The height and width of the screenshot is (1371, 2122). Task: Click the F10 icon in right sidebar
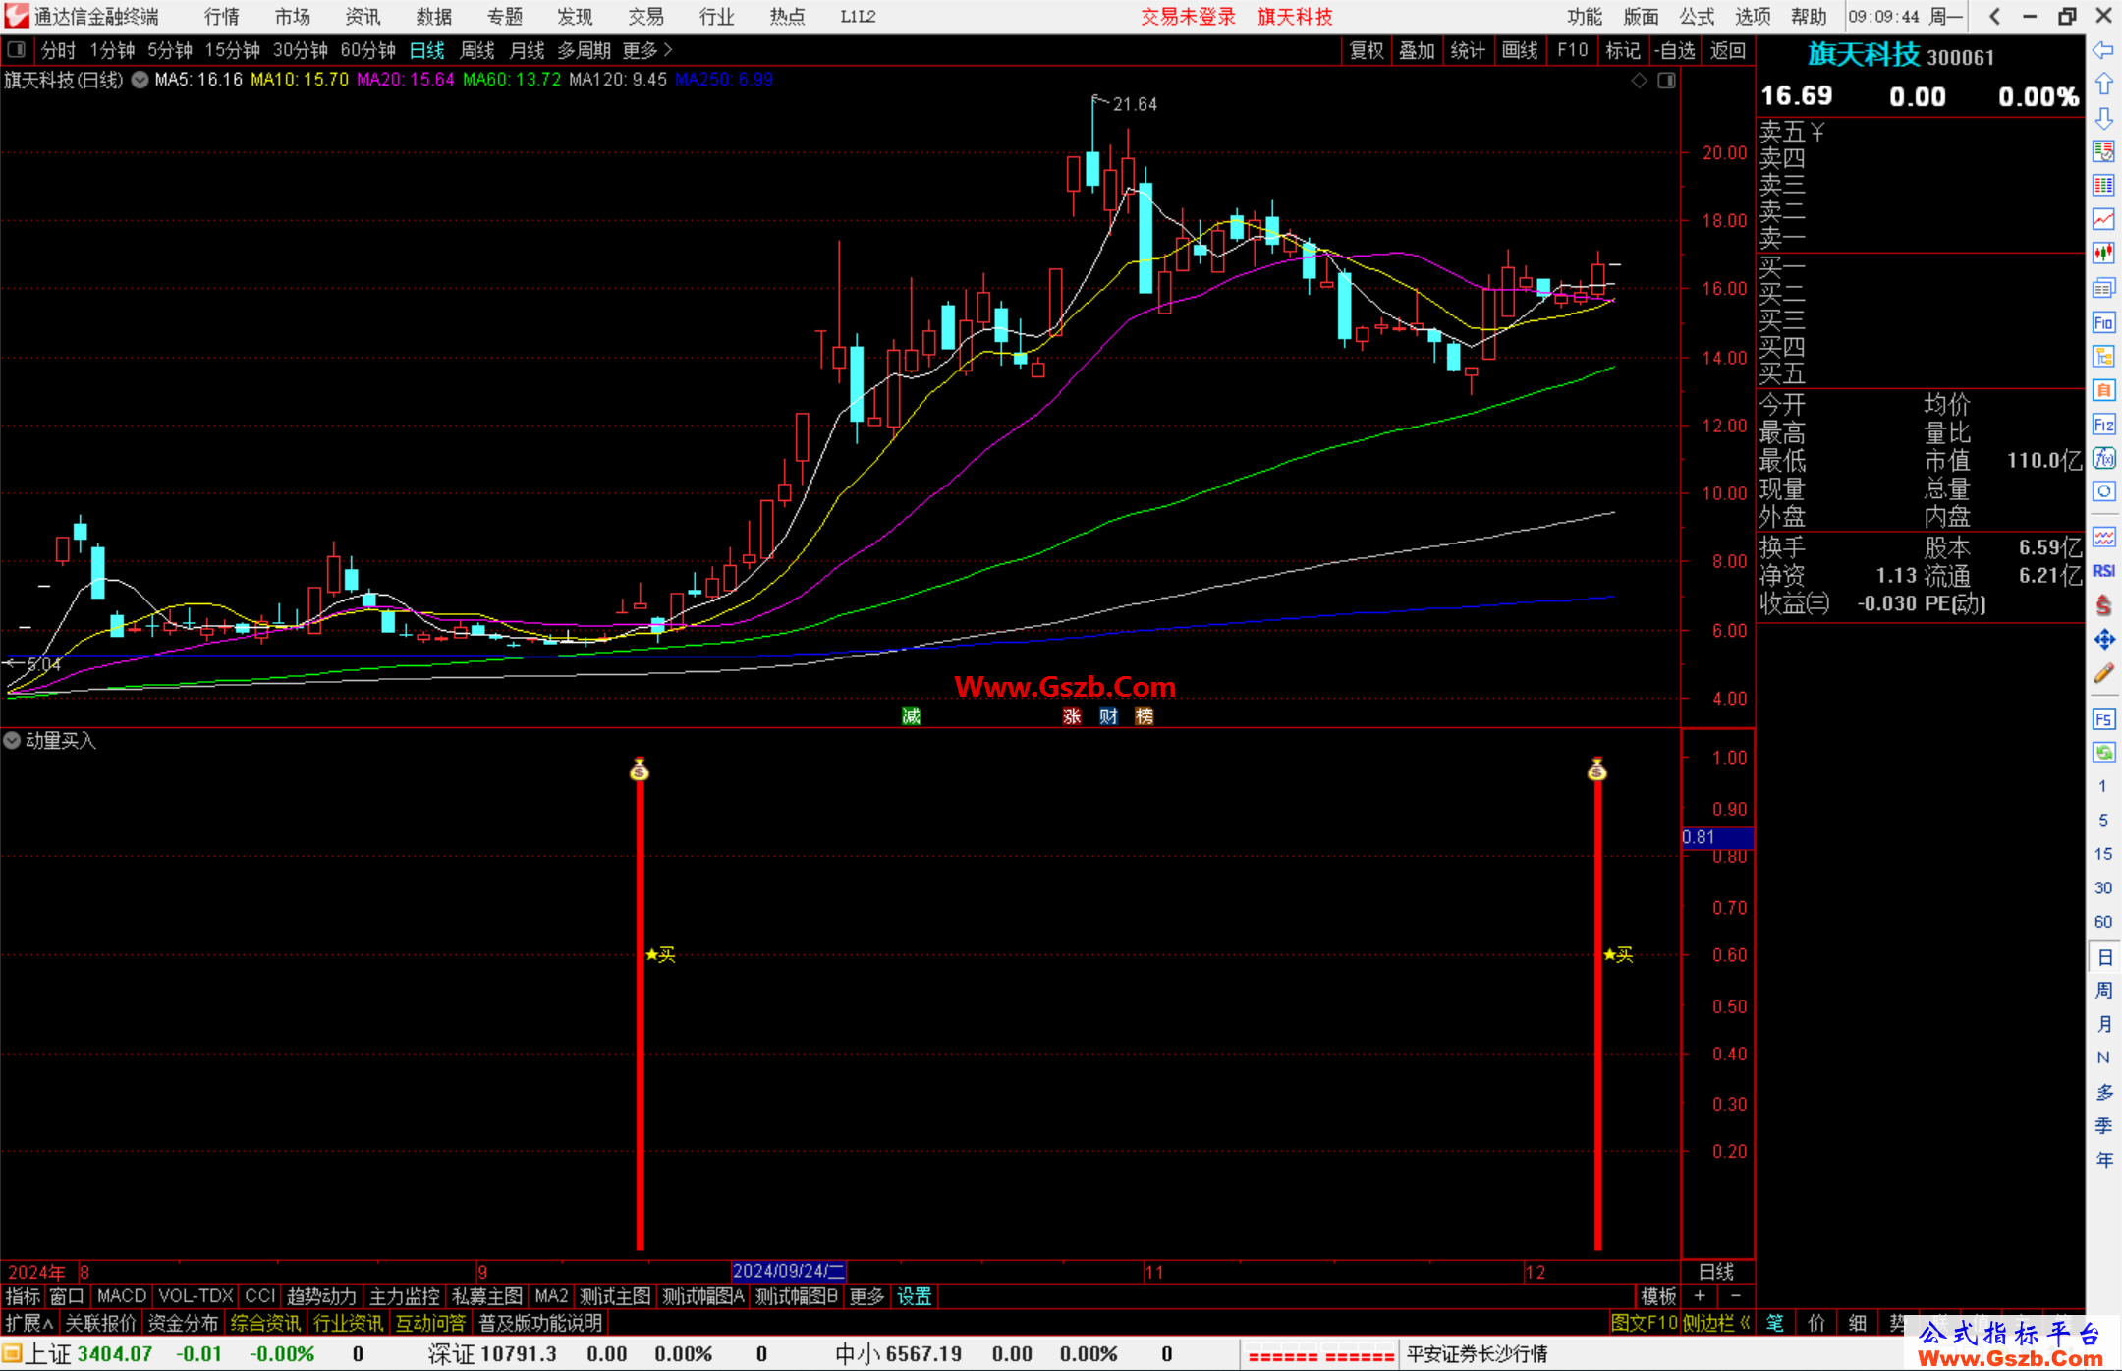(2103, 322)
